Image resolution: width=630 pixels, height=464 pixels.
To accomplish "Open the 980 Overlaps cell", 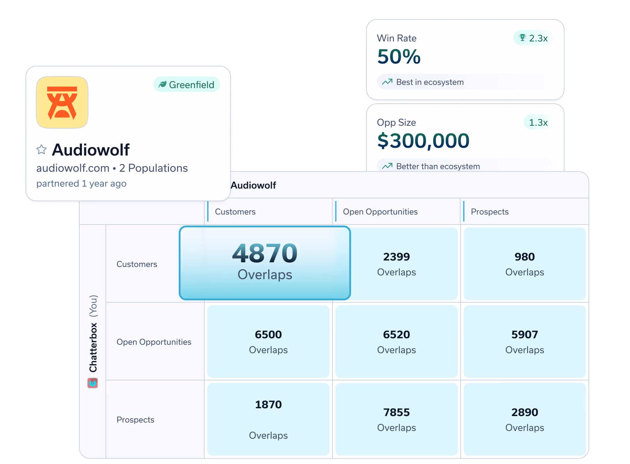I will coord(524,264).
